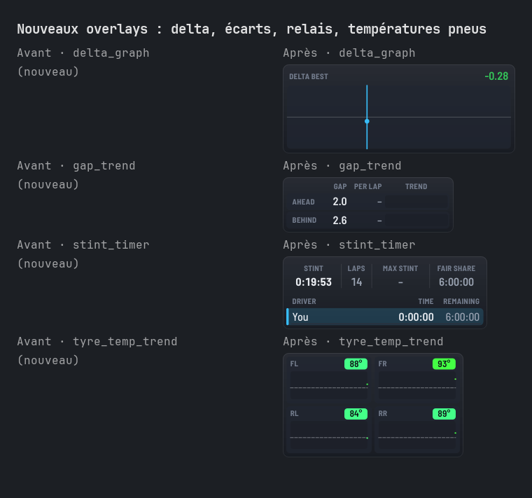Click the blue marker dot on the delta graph
The width and height of the screenshot is (532, 498).
(x=367, y=121)
